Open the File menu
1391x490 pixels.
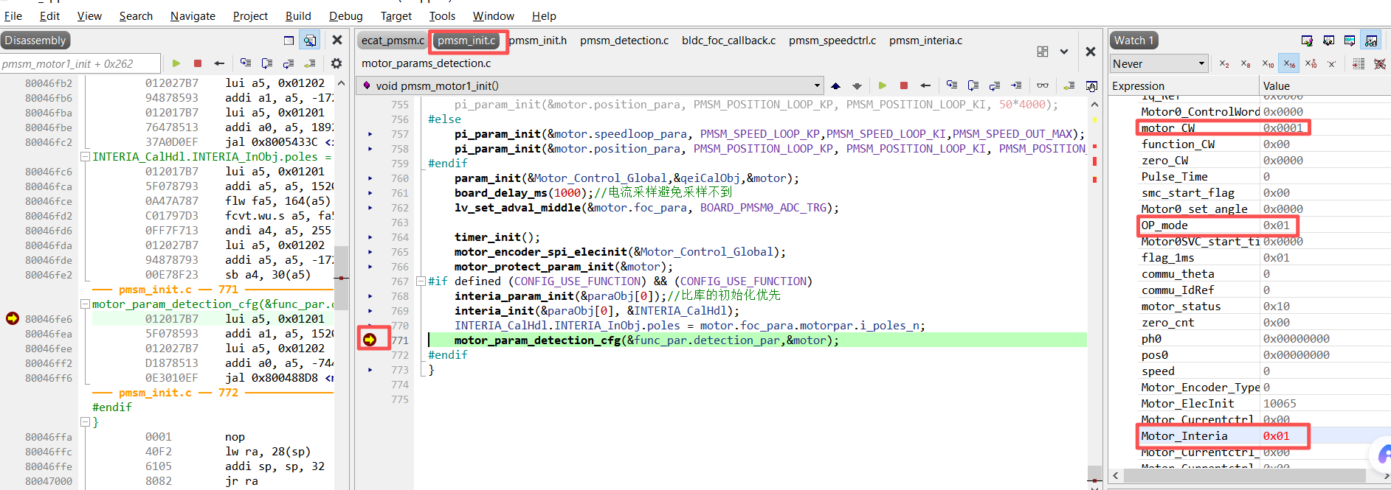pyautogui.click(x=13, y=16)
